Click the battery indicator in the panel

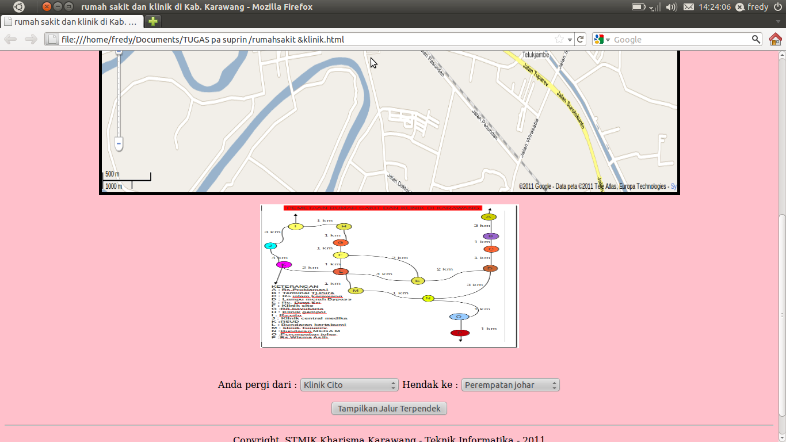tap(638, 7)
